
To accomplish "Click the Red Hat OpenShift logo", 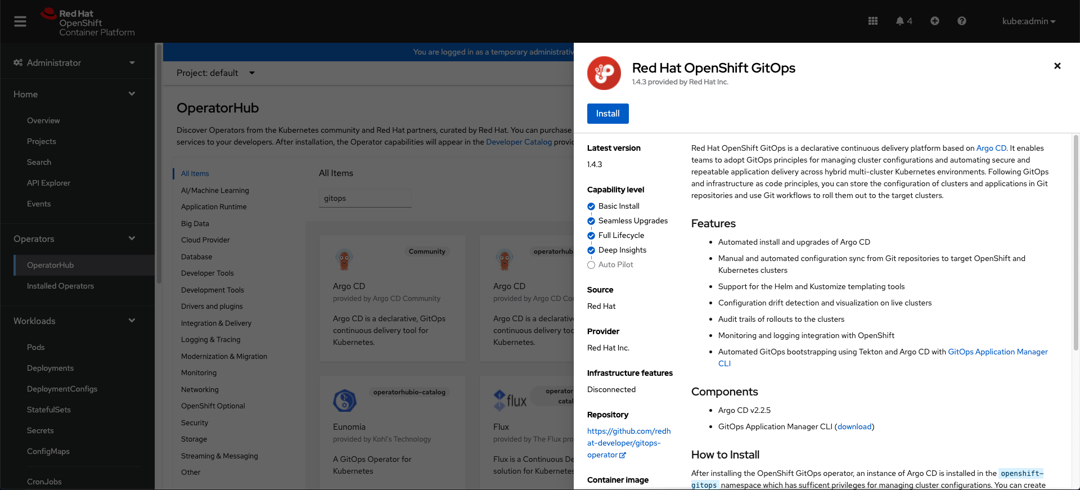I will click(x=88, y=23).
